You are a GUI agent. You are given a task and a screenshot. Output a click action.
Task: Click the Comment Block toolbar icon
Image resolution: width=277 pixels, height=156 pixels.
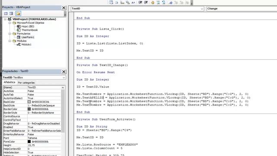pos(158,3)
